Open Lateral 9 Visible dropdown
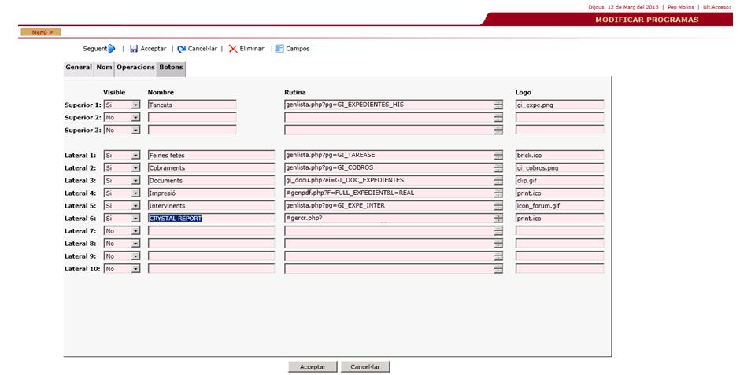Viewport: 740px width, 375px height. click(x=122, y=256)
